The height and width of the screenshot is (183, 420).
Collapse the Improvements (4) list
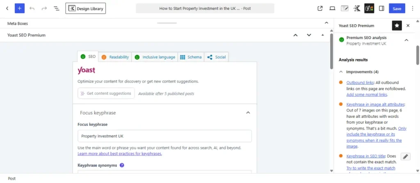[x=341, y=72]
